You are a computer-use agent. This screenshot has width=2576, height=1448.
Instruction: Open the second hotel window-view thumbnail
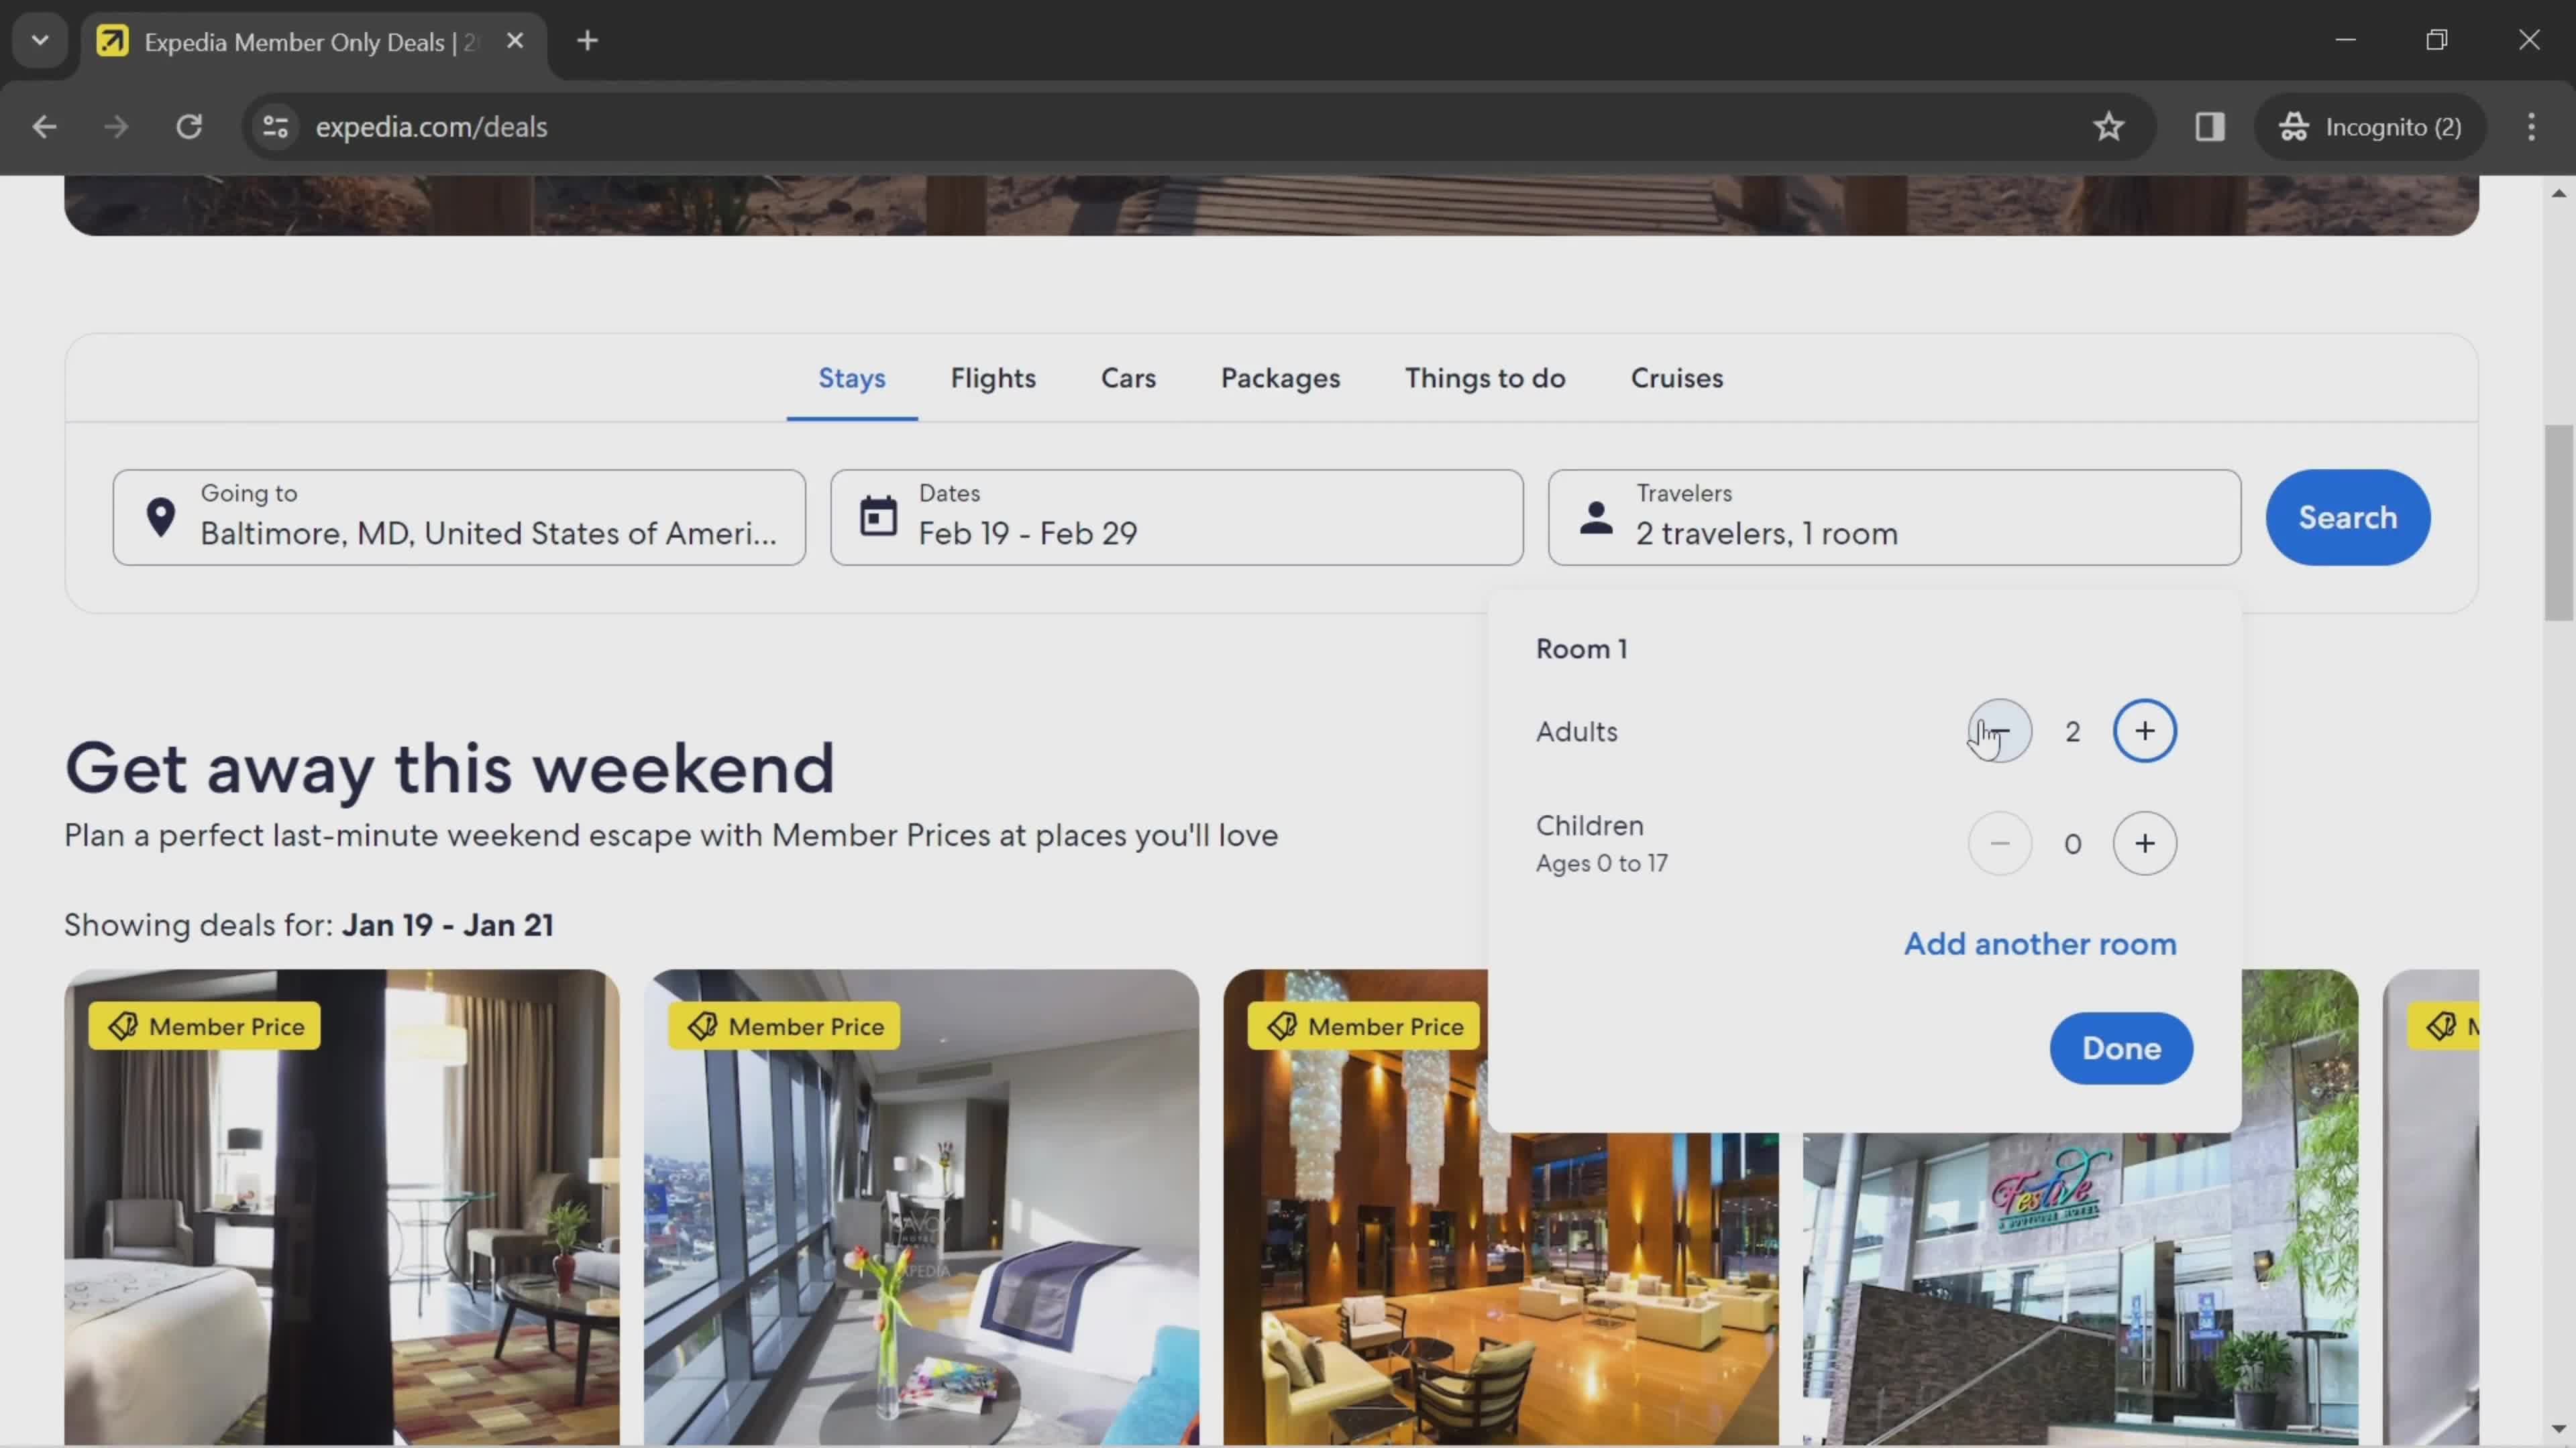pyautogui.click(x=921, y=1207)
